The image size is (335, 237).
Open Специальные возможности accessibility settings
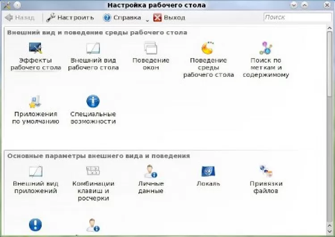click(93, 102)
